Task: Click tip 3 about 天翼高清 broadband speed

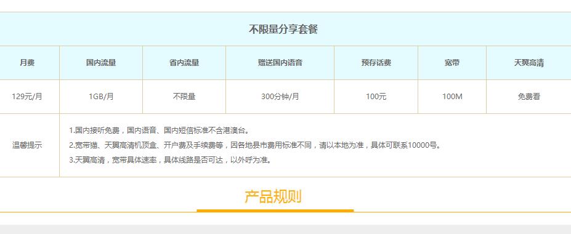Action: pos(171,160)
